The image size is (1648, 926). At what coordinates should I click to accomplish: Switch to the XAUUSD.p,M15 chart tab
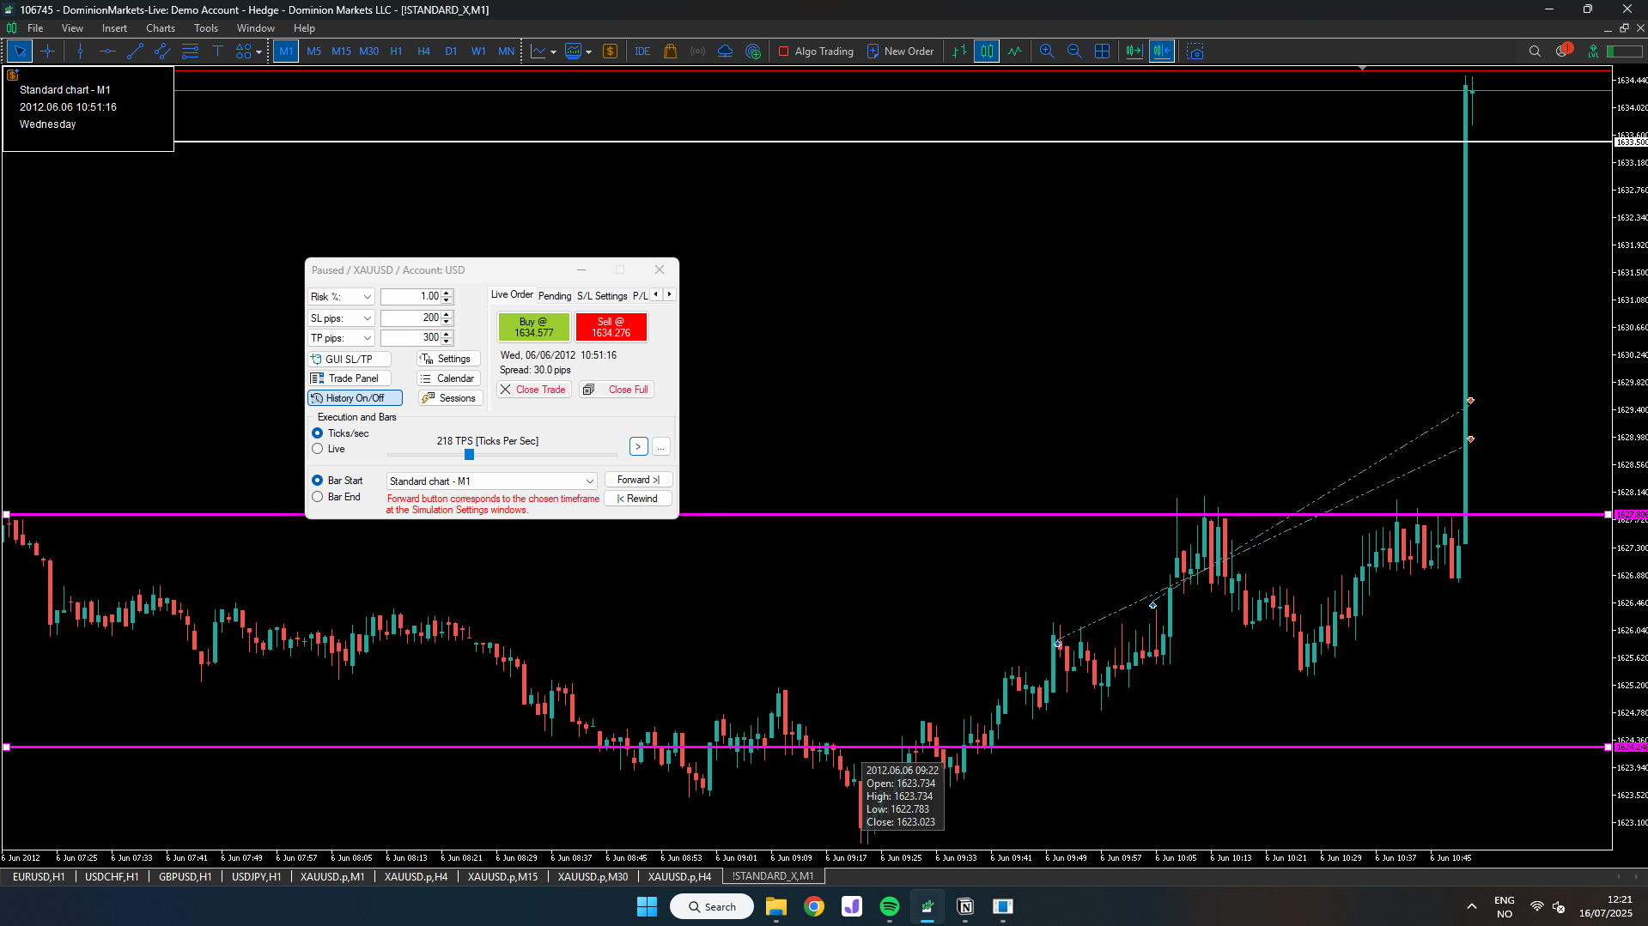[502, 876]
